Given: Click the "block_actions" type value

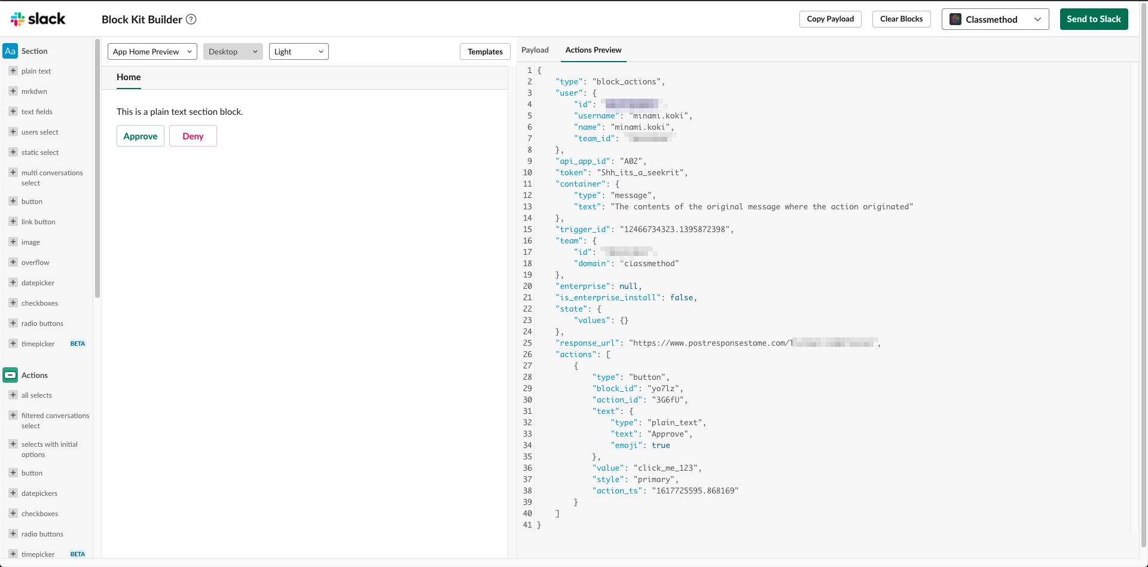Looking at the screenshot, I should (x=626, y=82).
